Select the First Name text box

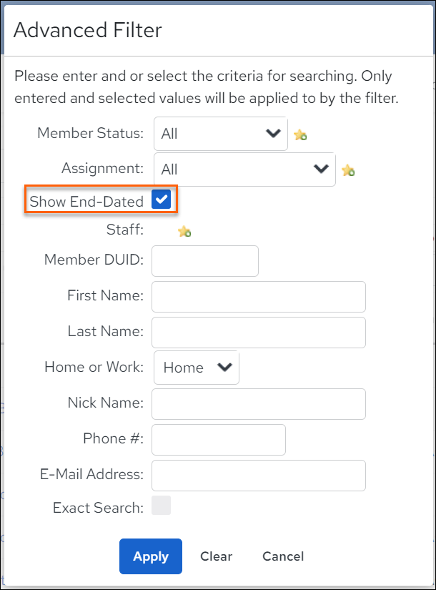point(259,297)
